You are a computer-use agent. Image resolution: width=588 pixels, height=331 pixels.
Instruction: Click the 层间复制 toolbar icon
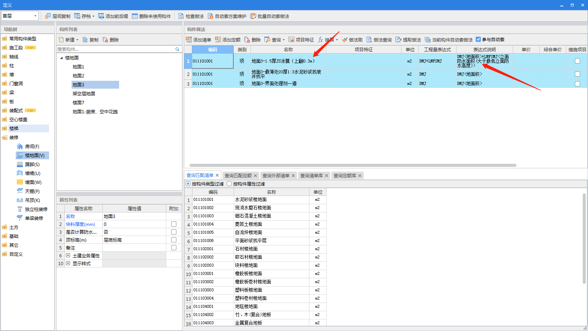pyautogui.click(x=48, y=16)
